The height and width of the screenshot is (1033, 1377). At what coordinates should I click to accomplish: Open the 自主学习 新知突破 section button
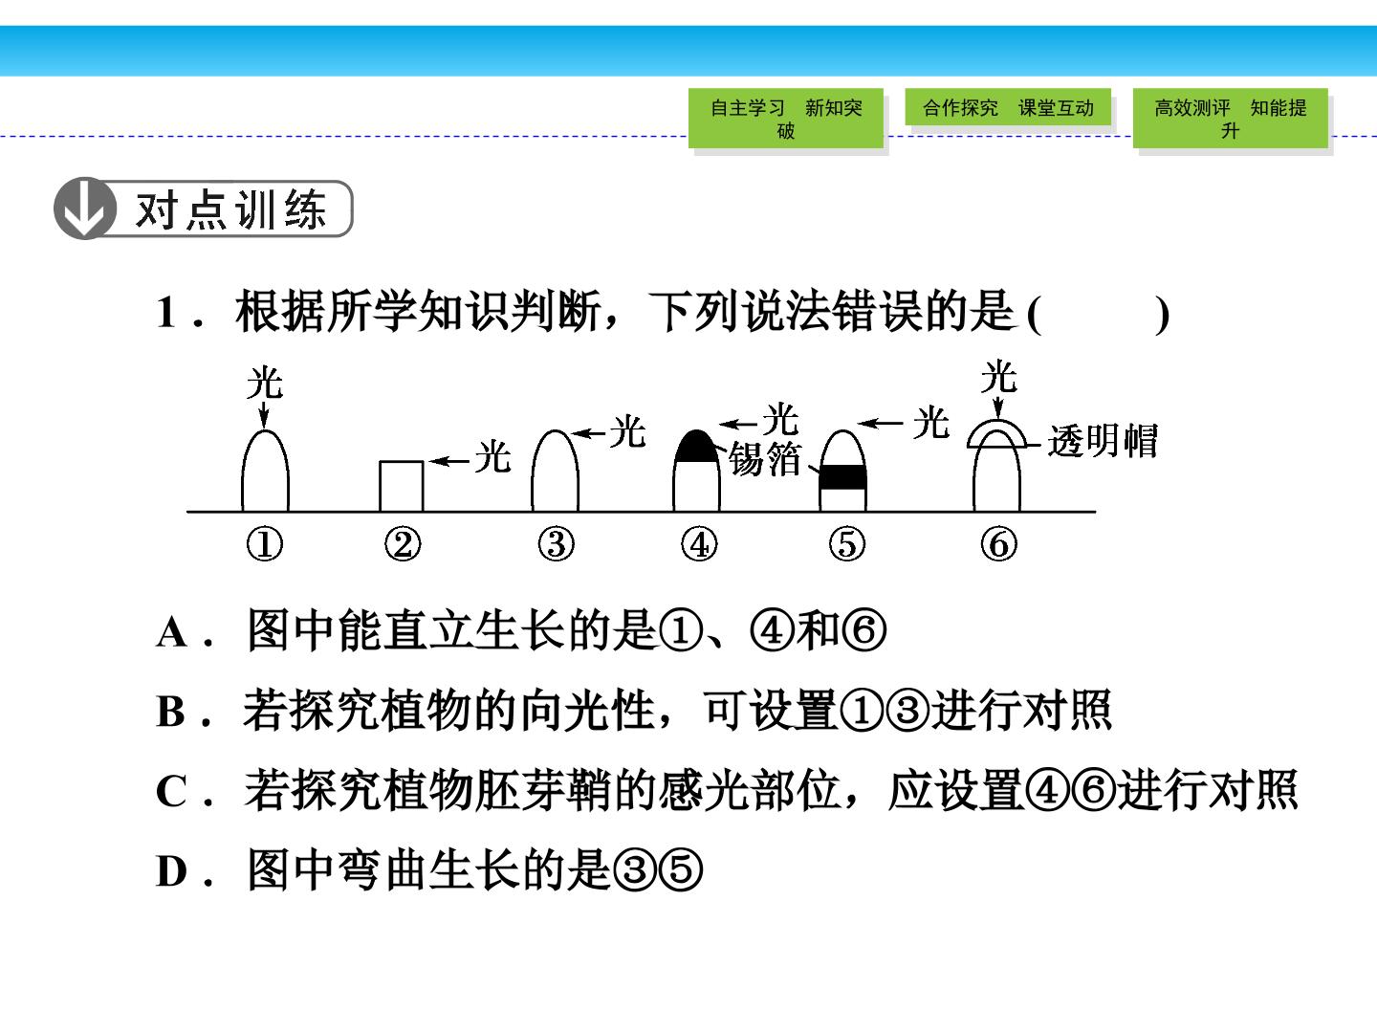coord(785,119)
